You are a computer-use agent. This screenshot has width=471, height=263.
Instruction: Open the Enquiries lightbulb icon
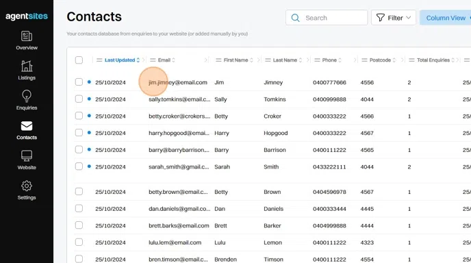(x=27, y=96)
